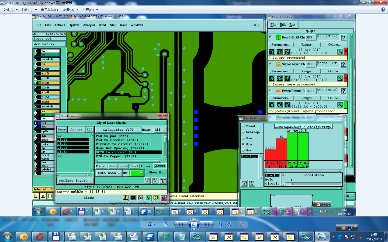Image resolution: width=388 pixels, height=242 pixels.
Task: Click third run icon in Power/Ground row
Action: coord(287,105)
